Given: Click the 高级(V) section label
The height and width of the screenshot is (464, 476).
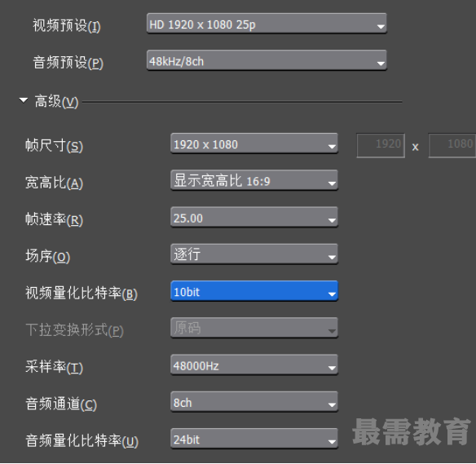Looking at the screenshot, I should tap(56, 101).
